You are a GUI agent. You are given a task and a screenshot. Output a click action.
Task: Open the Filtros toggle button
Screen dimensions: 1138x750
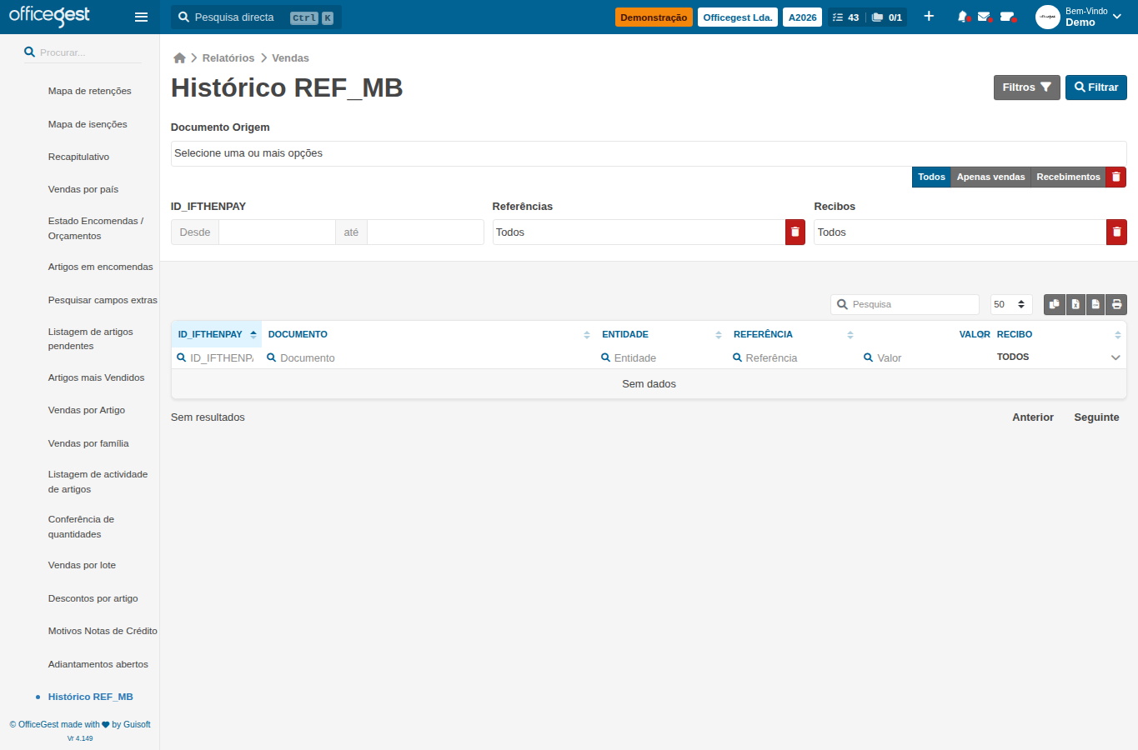(1026, 87)
